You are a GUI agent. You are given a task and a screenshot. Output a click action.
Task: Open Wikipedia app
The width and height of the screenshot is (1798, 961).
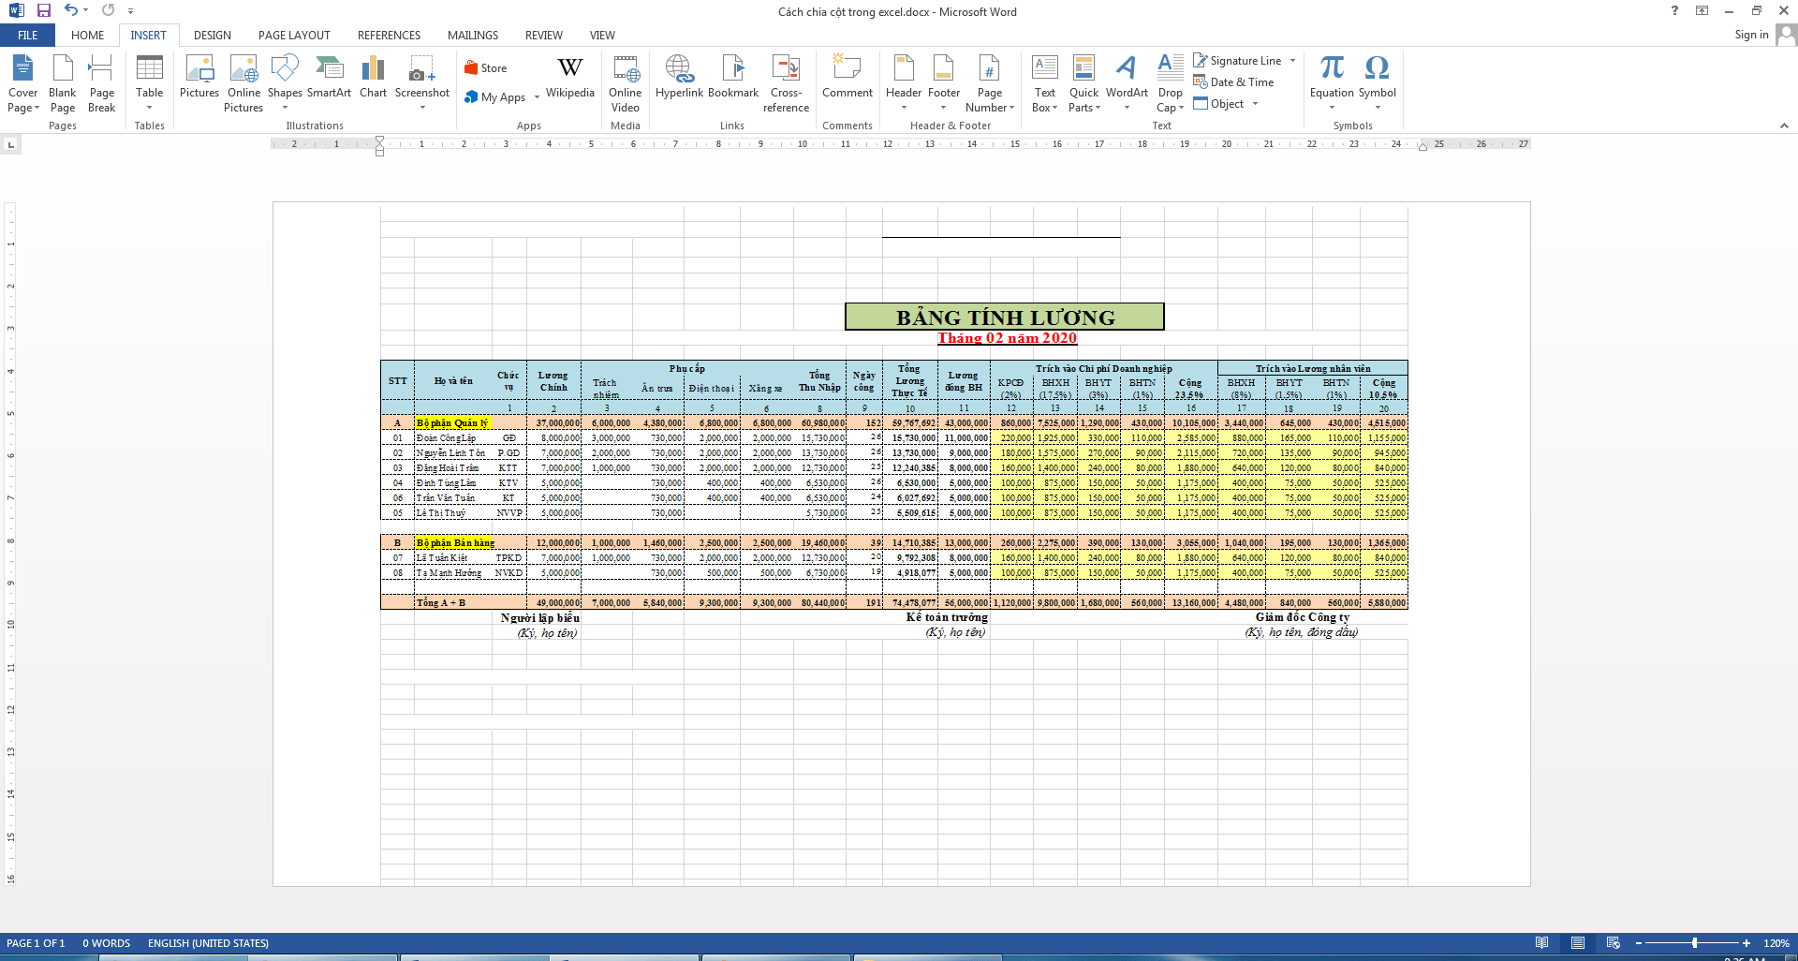[x=570, y=77]
